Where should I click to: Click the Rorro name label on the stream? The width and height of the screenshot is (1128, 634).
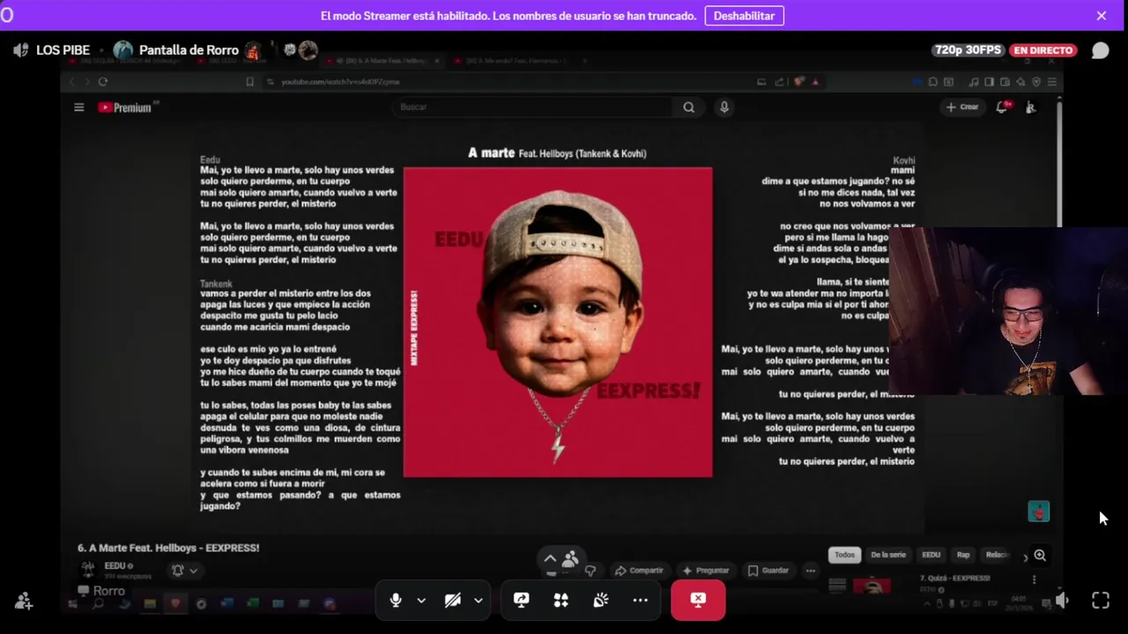point(101,591)
